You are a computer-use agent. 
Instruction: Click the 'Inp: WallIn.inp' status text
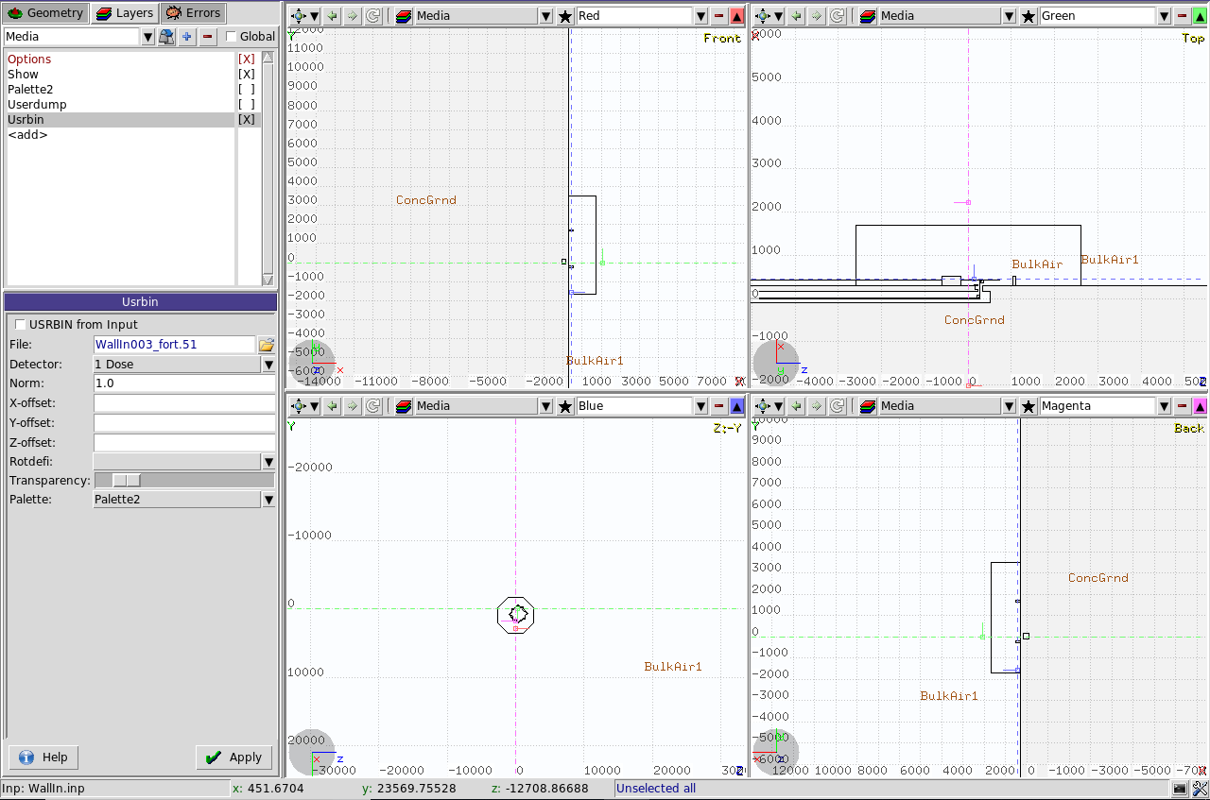pyautogui.click(x=43, y=789)
